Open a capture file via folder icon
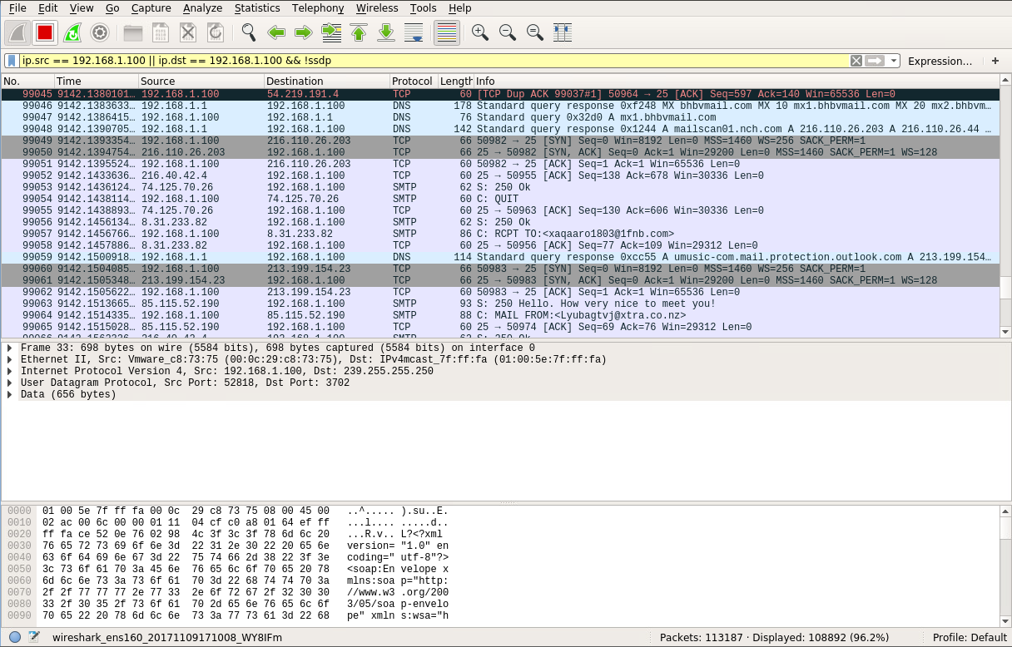1012x647 pixels. tap(133, 32)
